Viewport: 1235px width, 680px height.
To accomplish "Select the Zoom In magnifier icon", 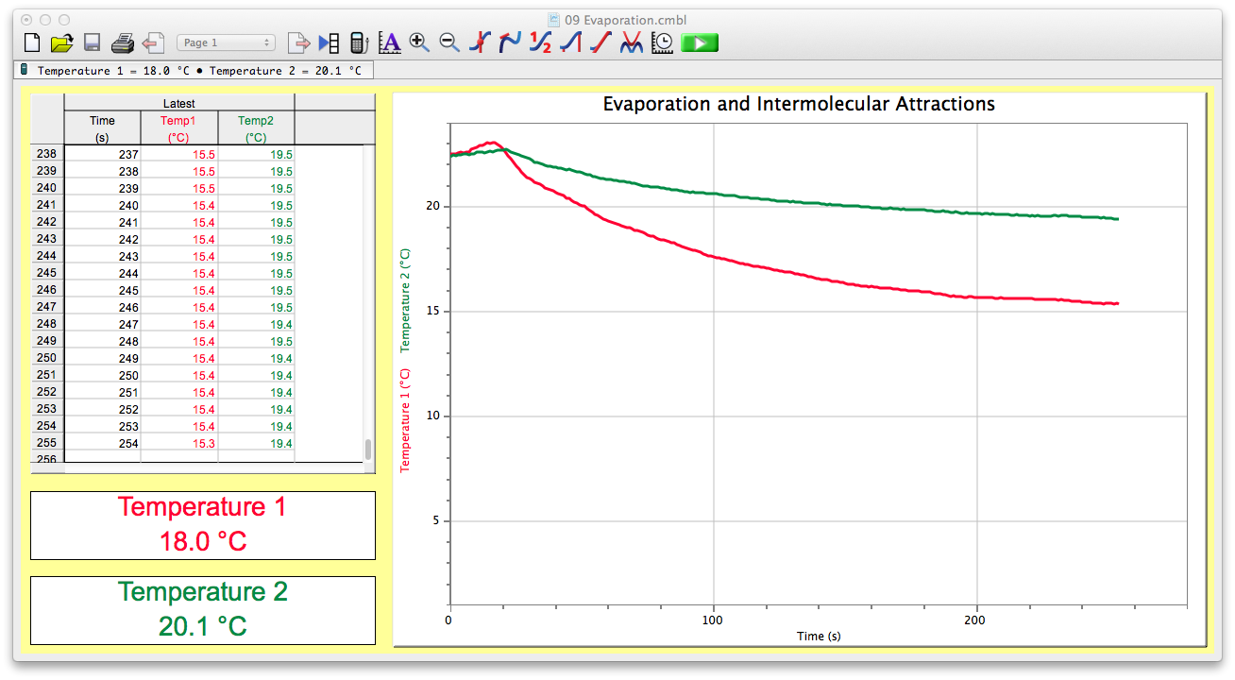I will pos(419,42).
